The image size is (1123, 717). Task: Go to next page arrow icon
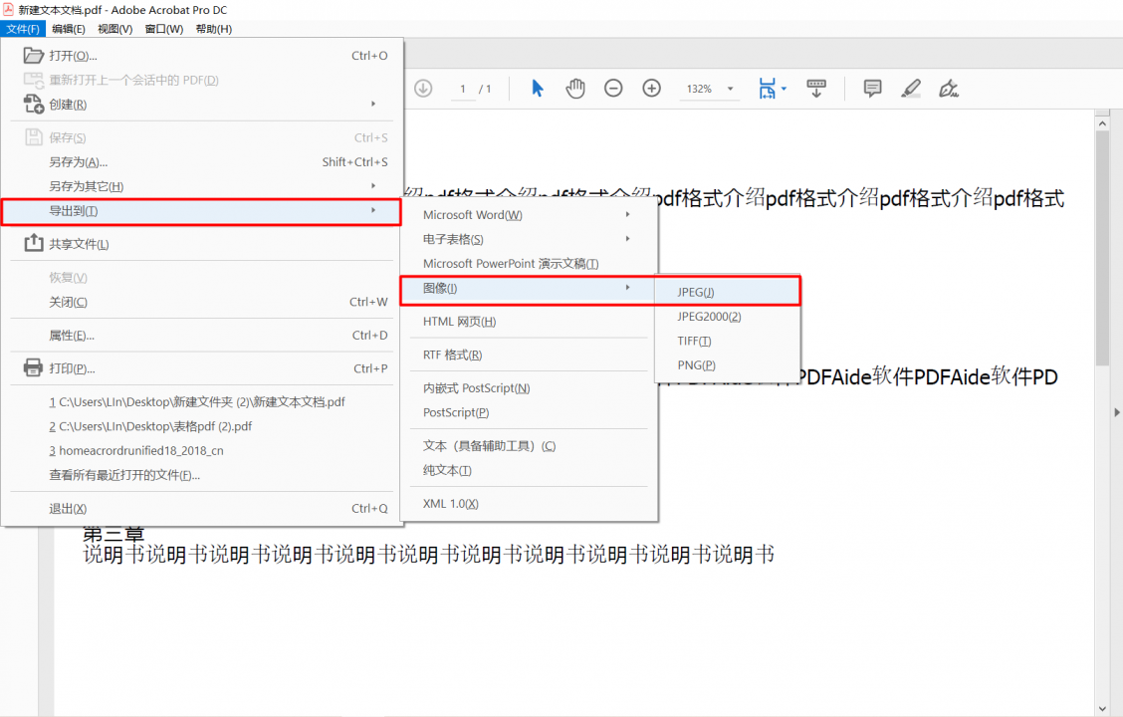(423, 88)
